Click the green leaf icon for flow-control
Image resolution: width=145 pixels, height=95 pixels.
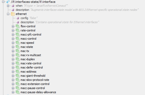[x=17, y=26]
